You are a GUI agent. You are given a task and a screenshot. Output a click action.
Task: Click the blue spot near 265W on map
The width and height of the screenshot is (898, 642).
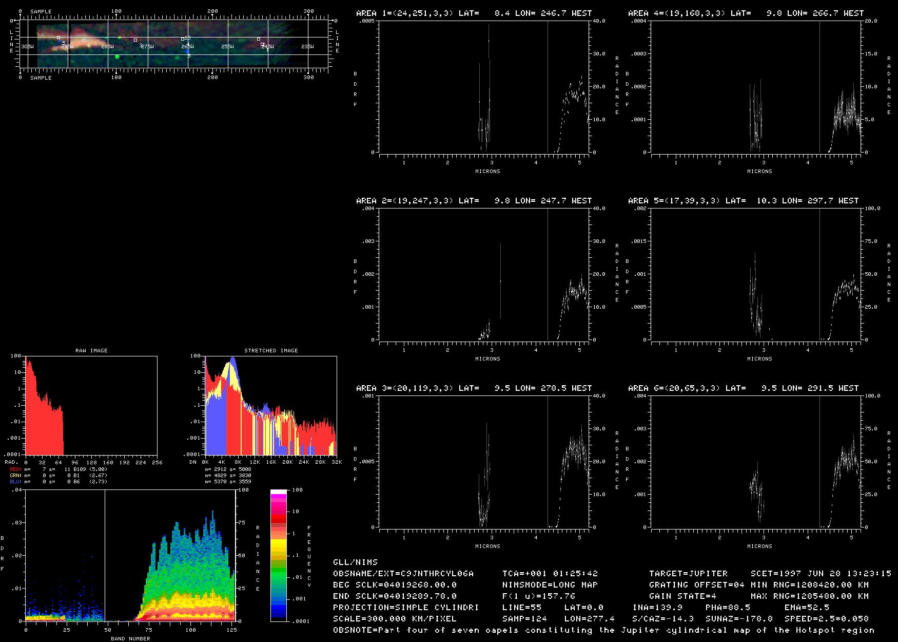click(187, 51)
